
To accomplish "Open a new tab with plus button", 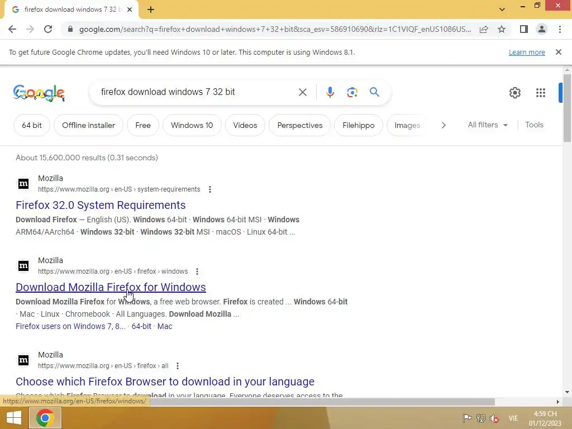I will click(x=151, y=9).
